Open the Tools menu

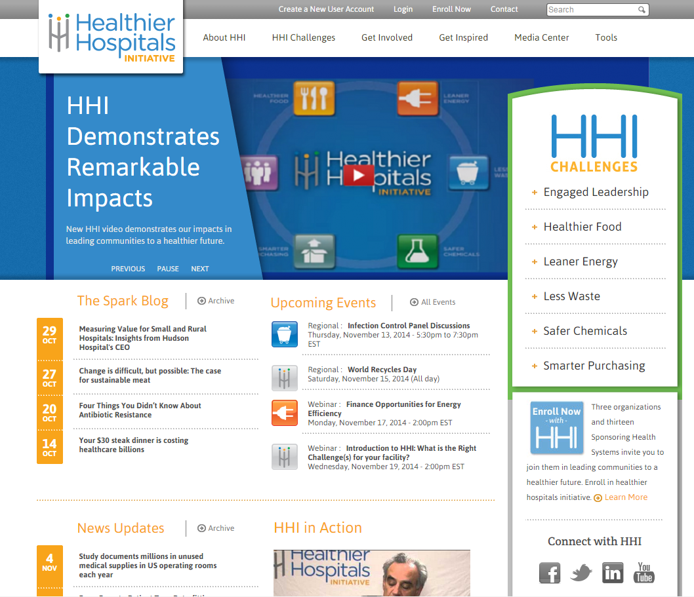tap(605, 37)
